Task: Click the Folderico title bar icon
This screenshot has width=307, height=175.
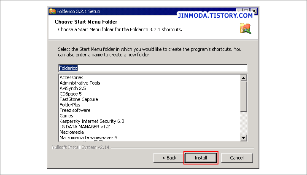Action: (52, 11)
